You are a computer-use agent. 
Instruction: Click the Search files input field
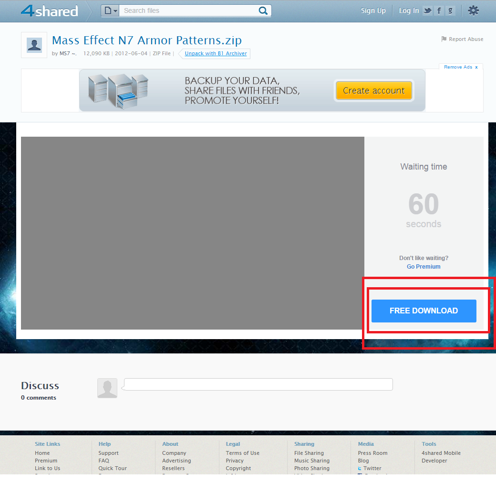pos(188,11)
